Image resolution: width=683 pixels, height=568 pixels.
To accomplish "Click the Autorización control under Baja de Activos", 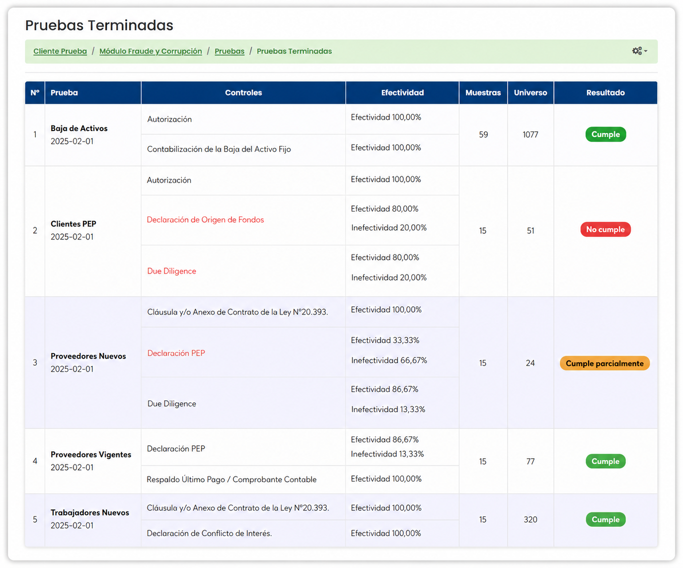I will click(169, 119).
